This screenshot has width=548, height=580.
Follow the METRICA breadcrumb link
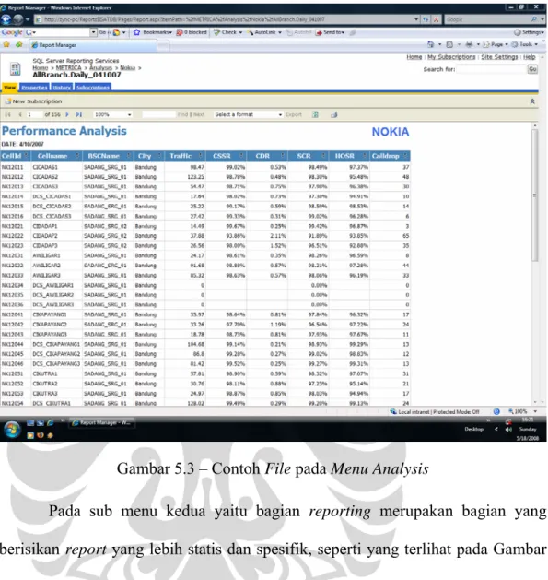(68, 68)
